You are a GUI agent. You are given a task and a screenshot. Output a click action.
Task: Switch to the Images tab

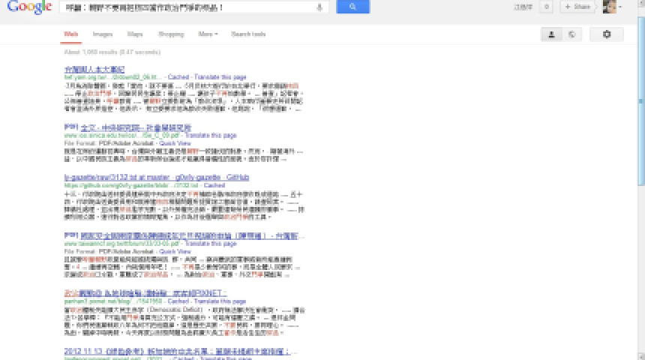[x=103, y=34]
